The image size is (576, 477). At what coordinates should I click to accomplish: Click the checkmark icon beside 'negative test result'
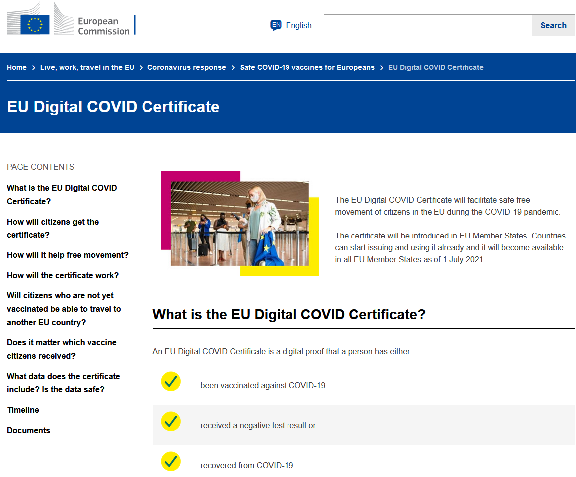(171, 421)
